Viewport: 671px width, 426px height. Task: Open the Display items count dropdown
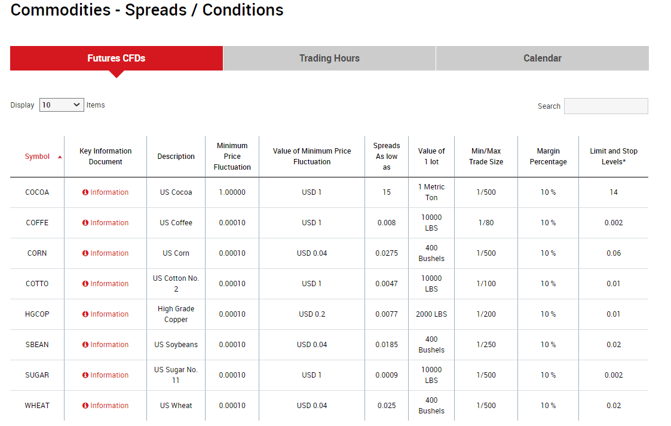coord(62,105)
